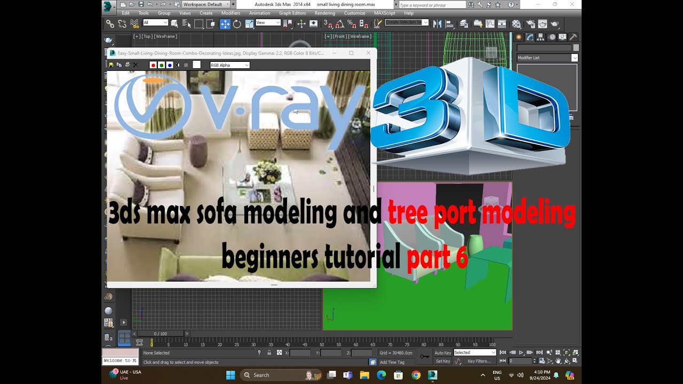
Task: Clone the image in bitmap viewer
Action: coord(119,65)
